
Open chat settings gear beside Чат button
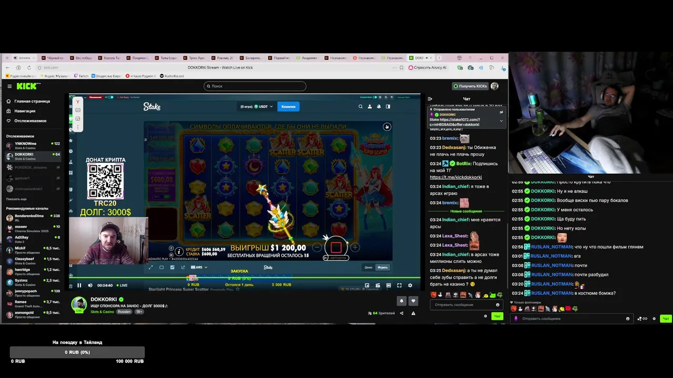click(x=485, y=316)
